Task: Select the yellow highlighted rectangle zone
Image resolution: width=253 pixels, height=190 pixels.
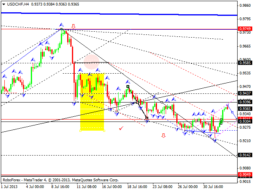Action: coord(92,102)
